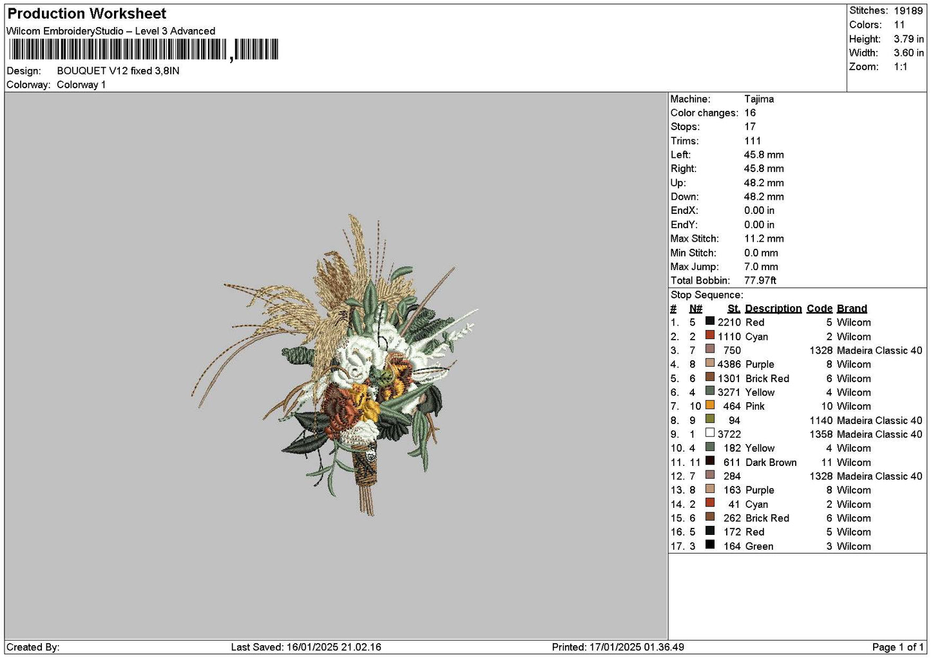Select the white swatch for stop 9 with 3722 stitches
Viewport: 931px width, 658px height.
710,433
